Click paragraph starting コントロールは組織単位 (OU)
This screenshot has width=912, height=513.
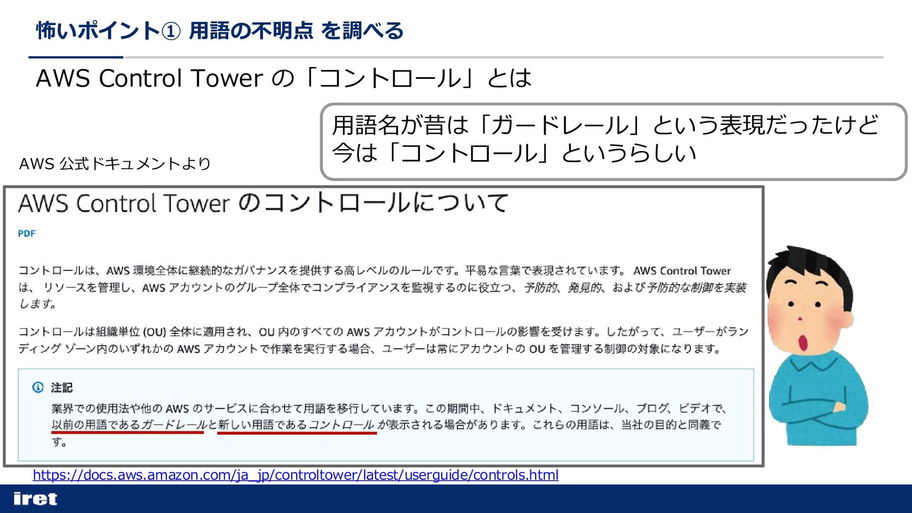pyautogui.click(x=383, y=340)
